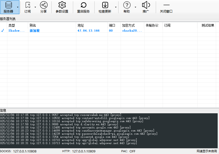219x154 pixels.
Task: Expand the dropdown arrow beside 订阅
Action: pos(35,7)
